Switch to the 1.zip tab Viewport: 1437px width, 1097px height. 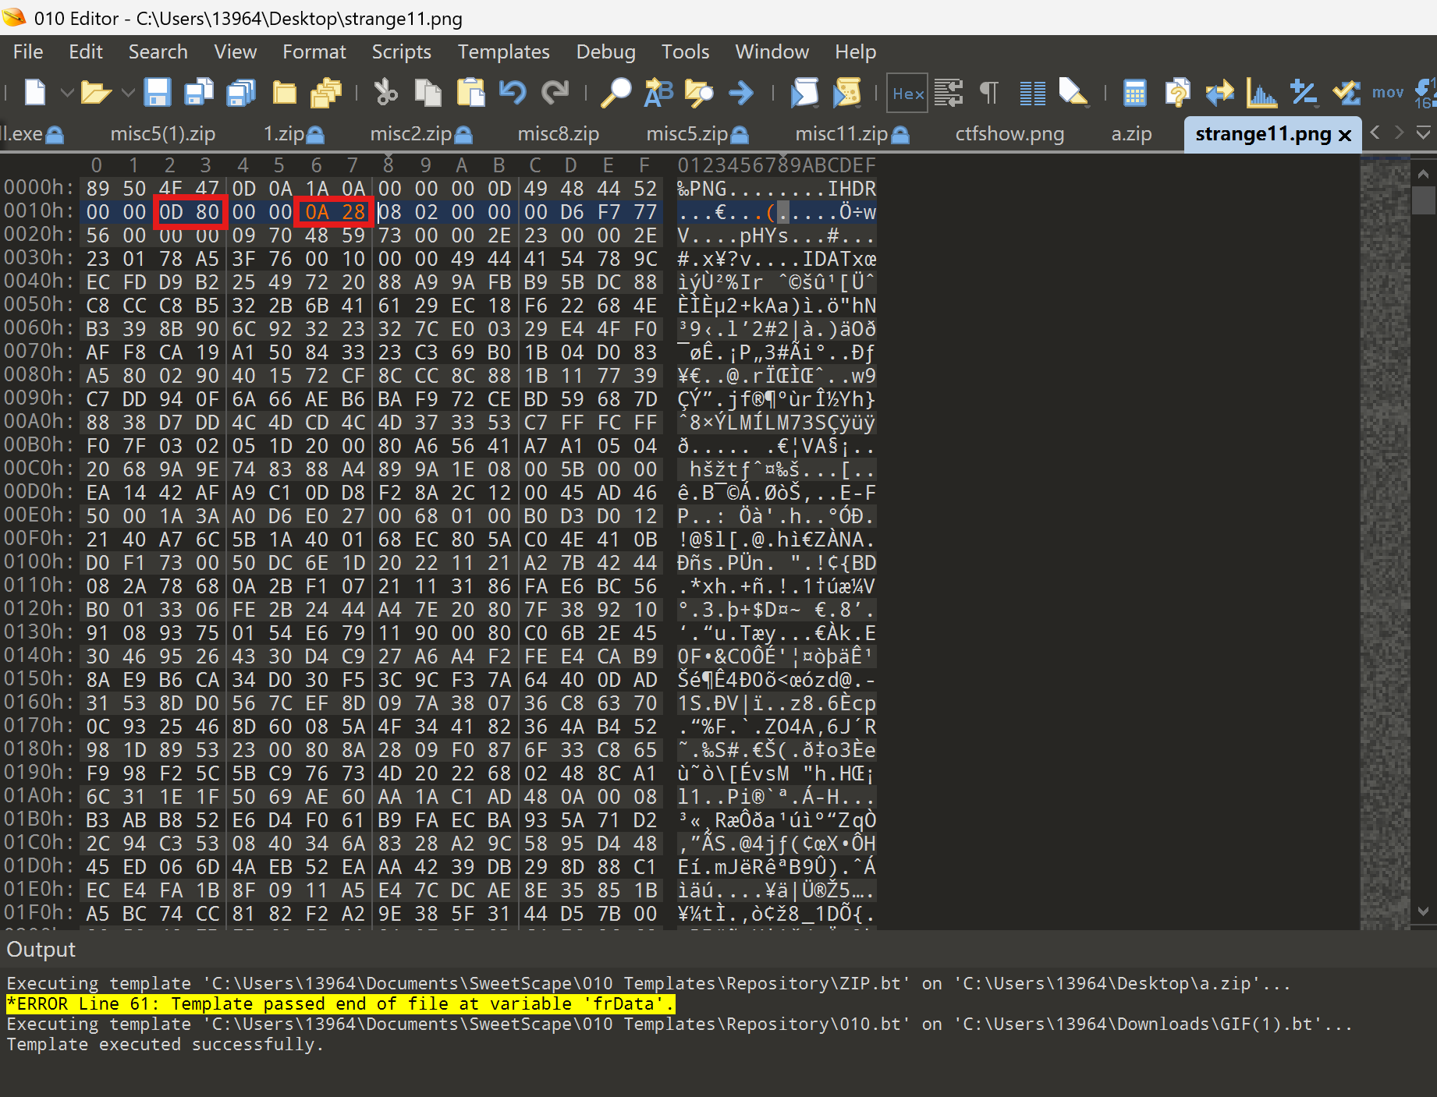[293, 134]
